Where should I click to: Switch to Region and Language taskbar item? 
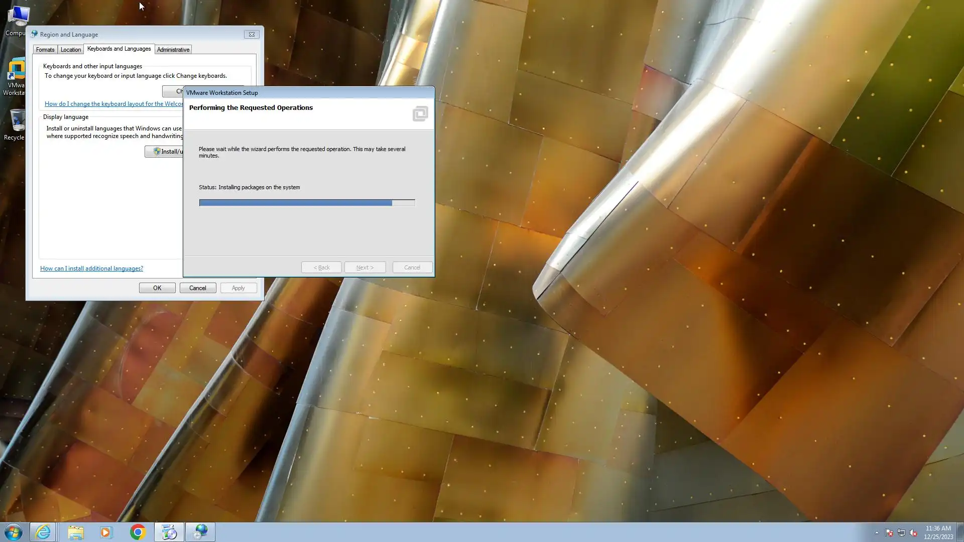click(200, 532)
